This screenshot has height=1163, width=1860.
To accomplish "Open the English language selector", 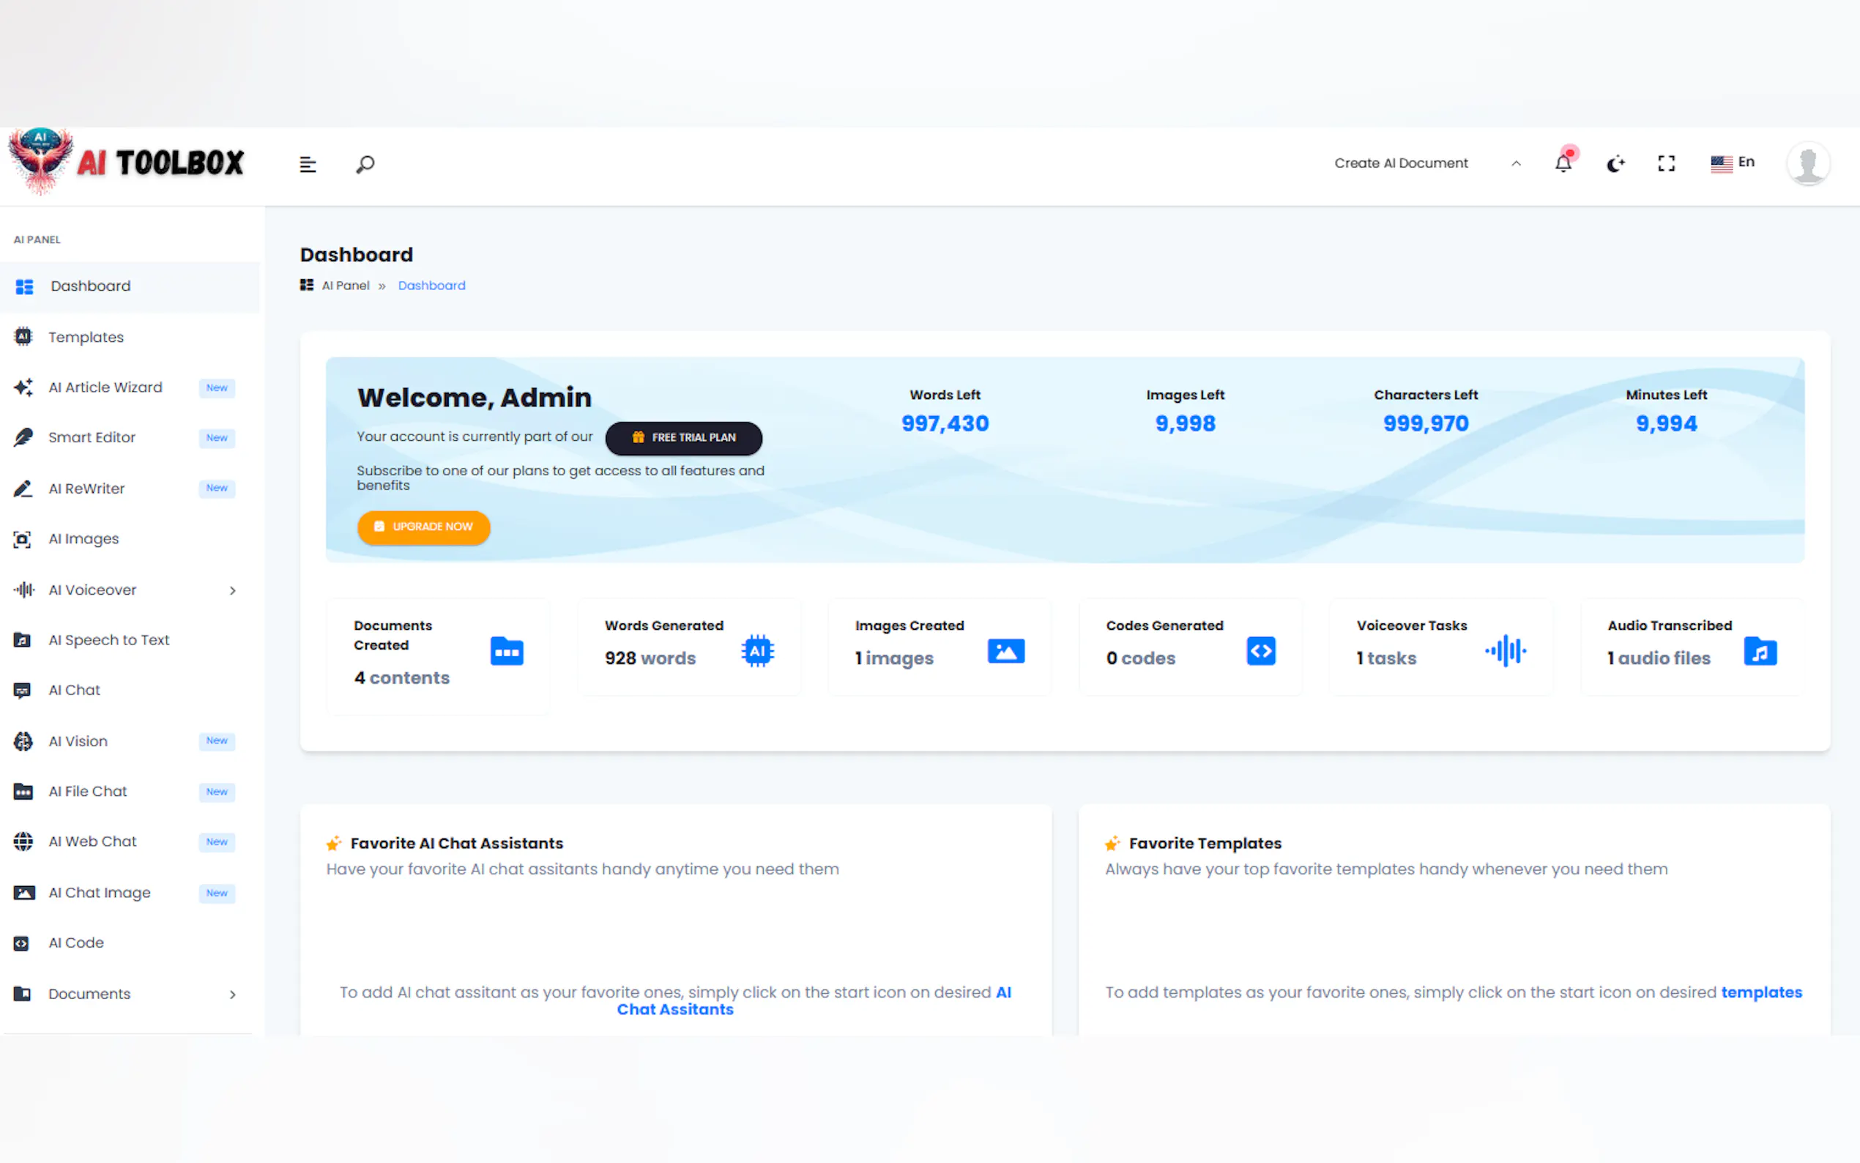I will [1733, 163].
